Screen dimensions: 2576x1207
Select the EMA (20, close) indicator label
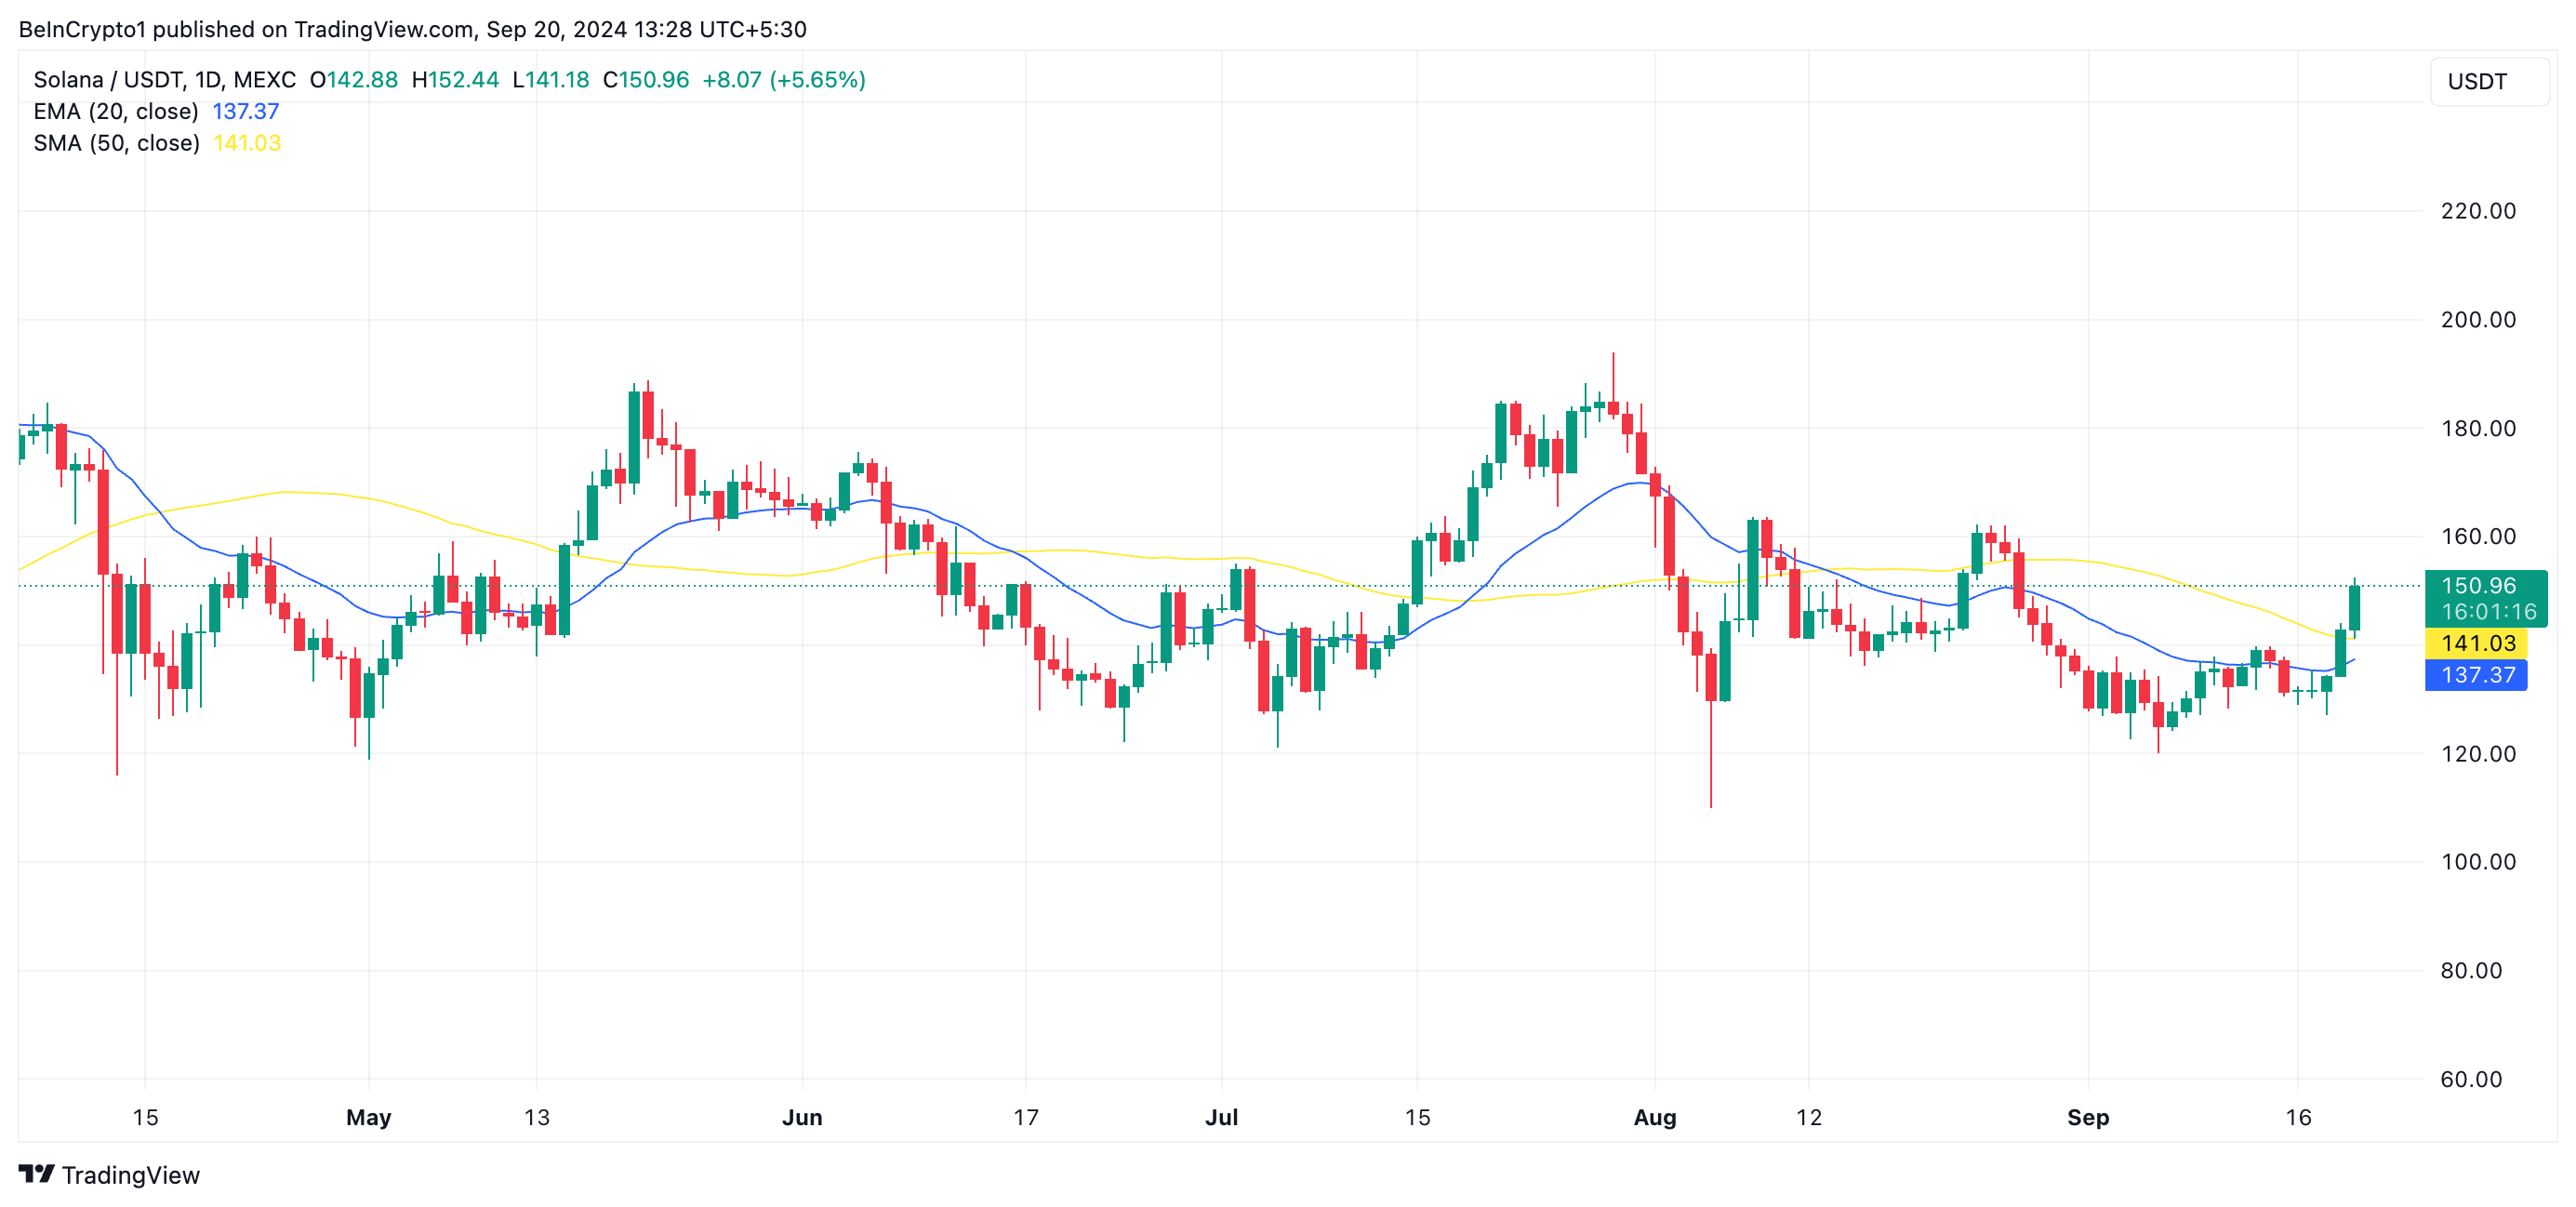[x=116, y=111]
